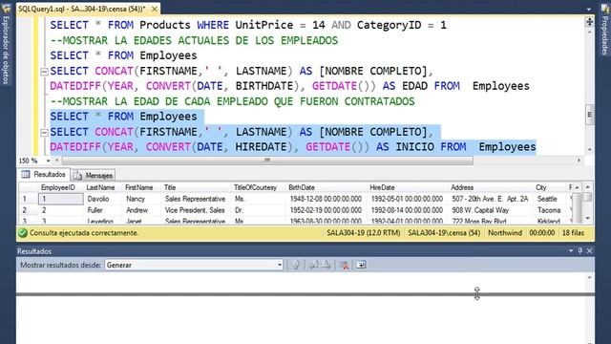Viewport: 611px width, 344px height.
Task: Clear all output with the red X icon
Action: pos(345,266)
